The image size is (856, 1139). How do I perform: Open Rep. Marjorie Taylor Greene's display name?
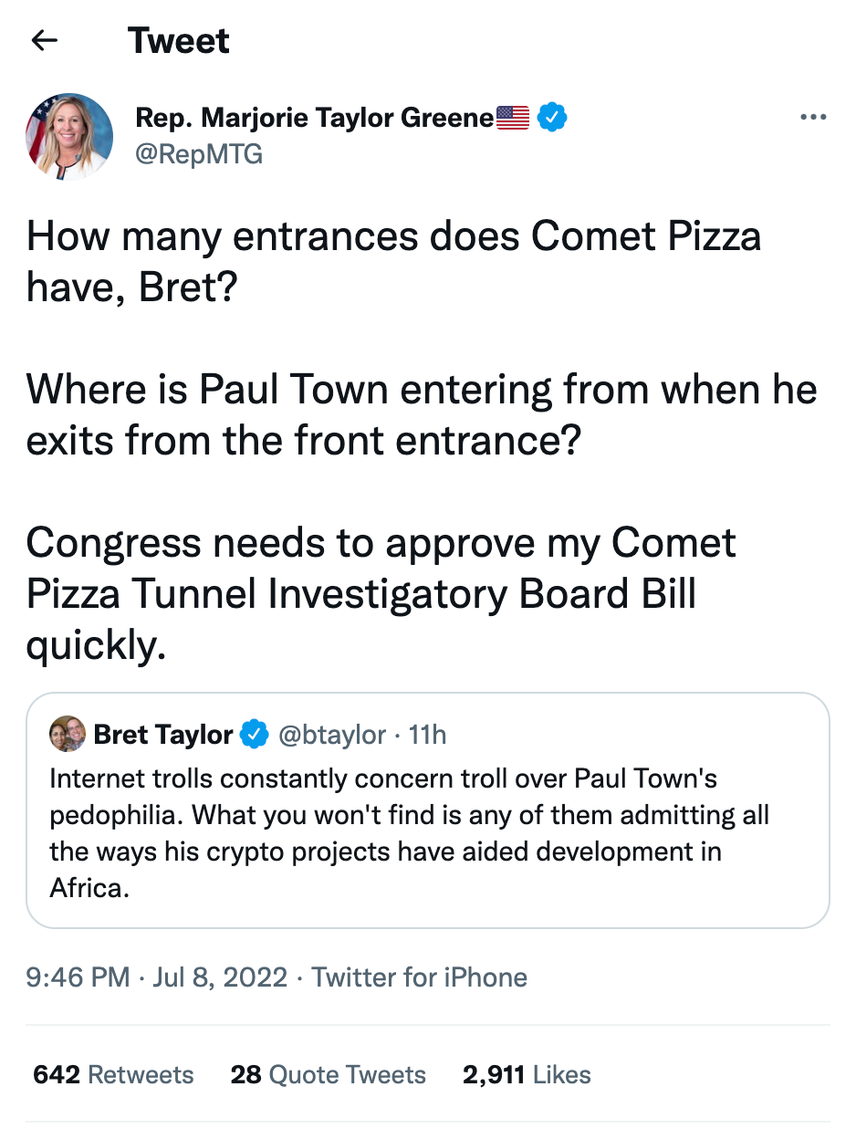[314, 118]
